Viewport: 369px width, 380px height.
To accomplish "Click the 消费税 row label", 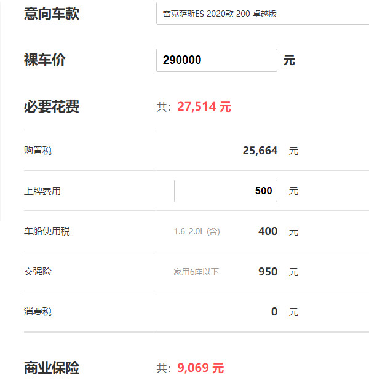I will 38,312.
